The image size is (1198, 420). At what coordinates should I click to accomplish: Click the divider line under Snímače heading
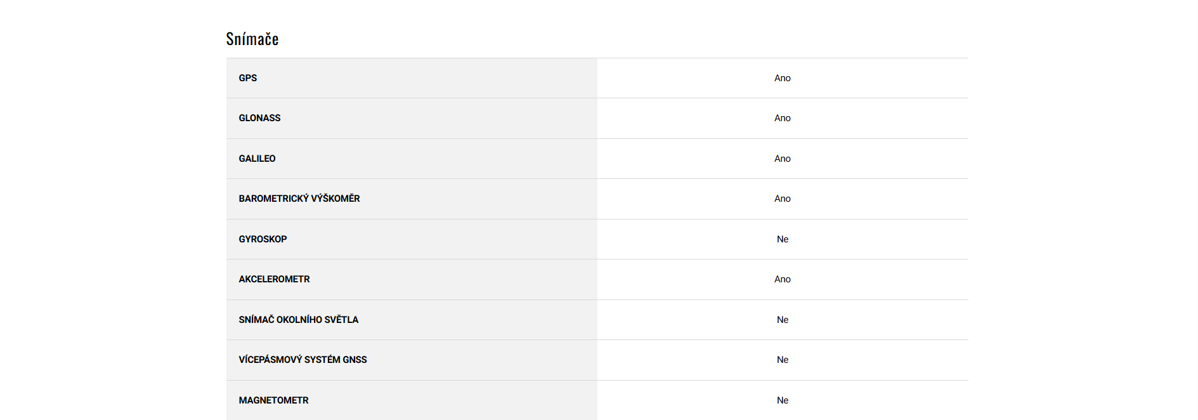[597, 58]
